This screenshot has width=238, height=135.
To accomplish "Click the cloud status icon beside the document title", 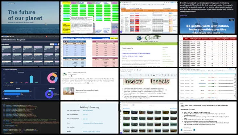I will [140, 70].
